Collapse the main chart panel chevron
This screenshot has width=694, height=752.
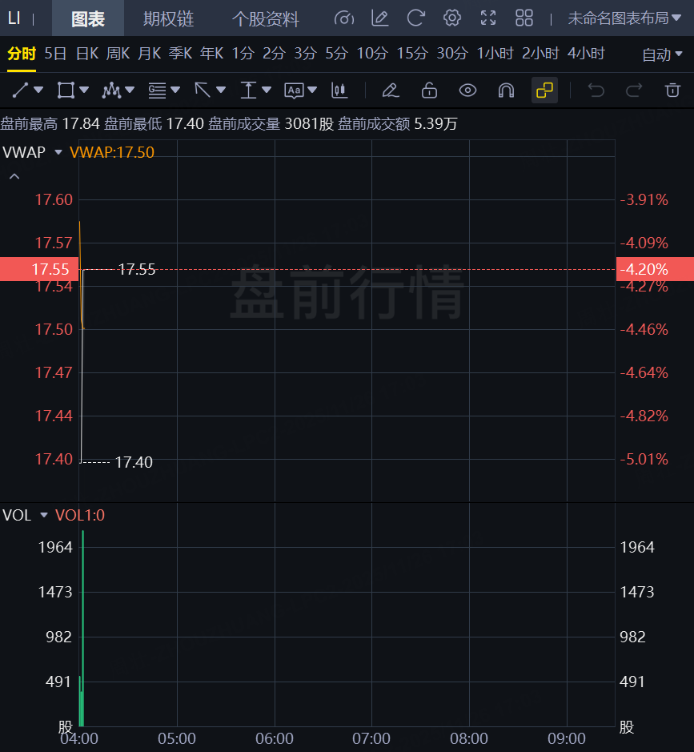point(14,176)
